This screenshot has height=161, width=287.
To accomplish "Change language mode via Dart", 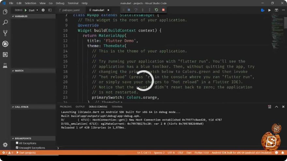I will 189,153.
